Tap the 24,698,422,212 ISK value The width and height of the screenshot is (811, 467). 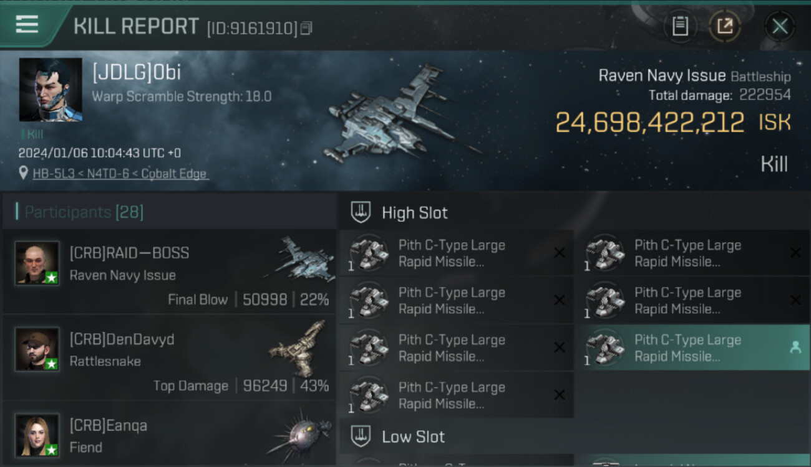click(x=649, y=123)
